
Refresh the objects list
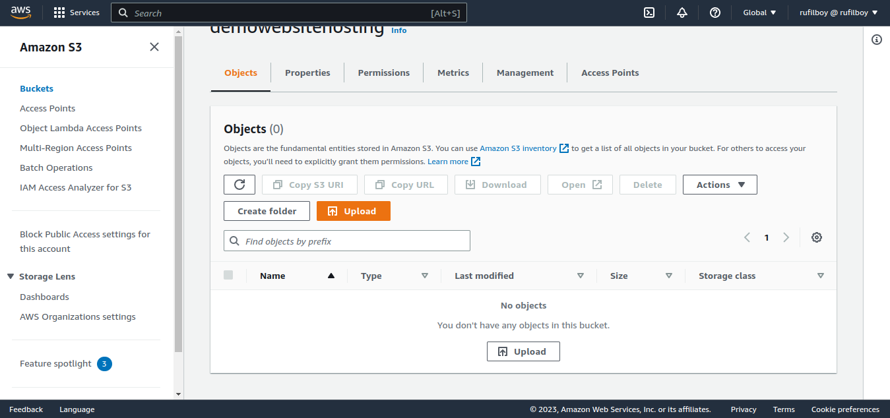pos(239,185)
